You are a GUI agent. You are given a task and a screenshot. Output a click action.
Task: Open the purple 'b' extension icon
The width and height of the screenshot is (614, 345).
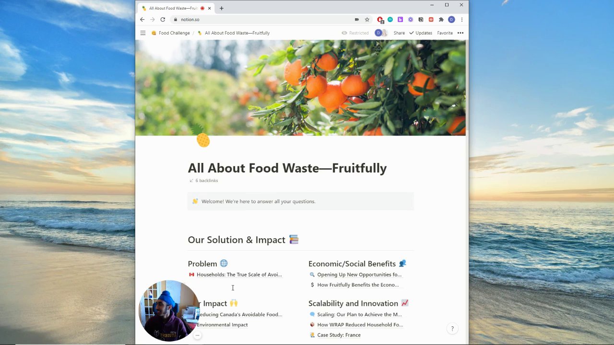[x=400, y=20]
